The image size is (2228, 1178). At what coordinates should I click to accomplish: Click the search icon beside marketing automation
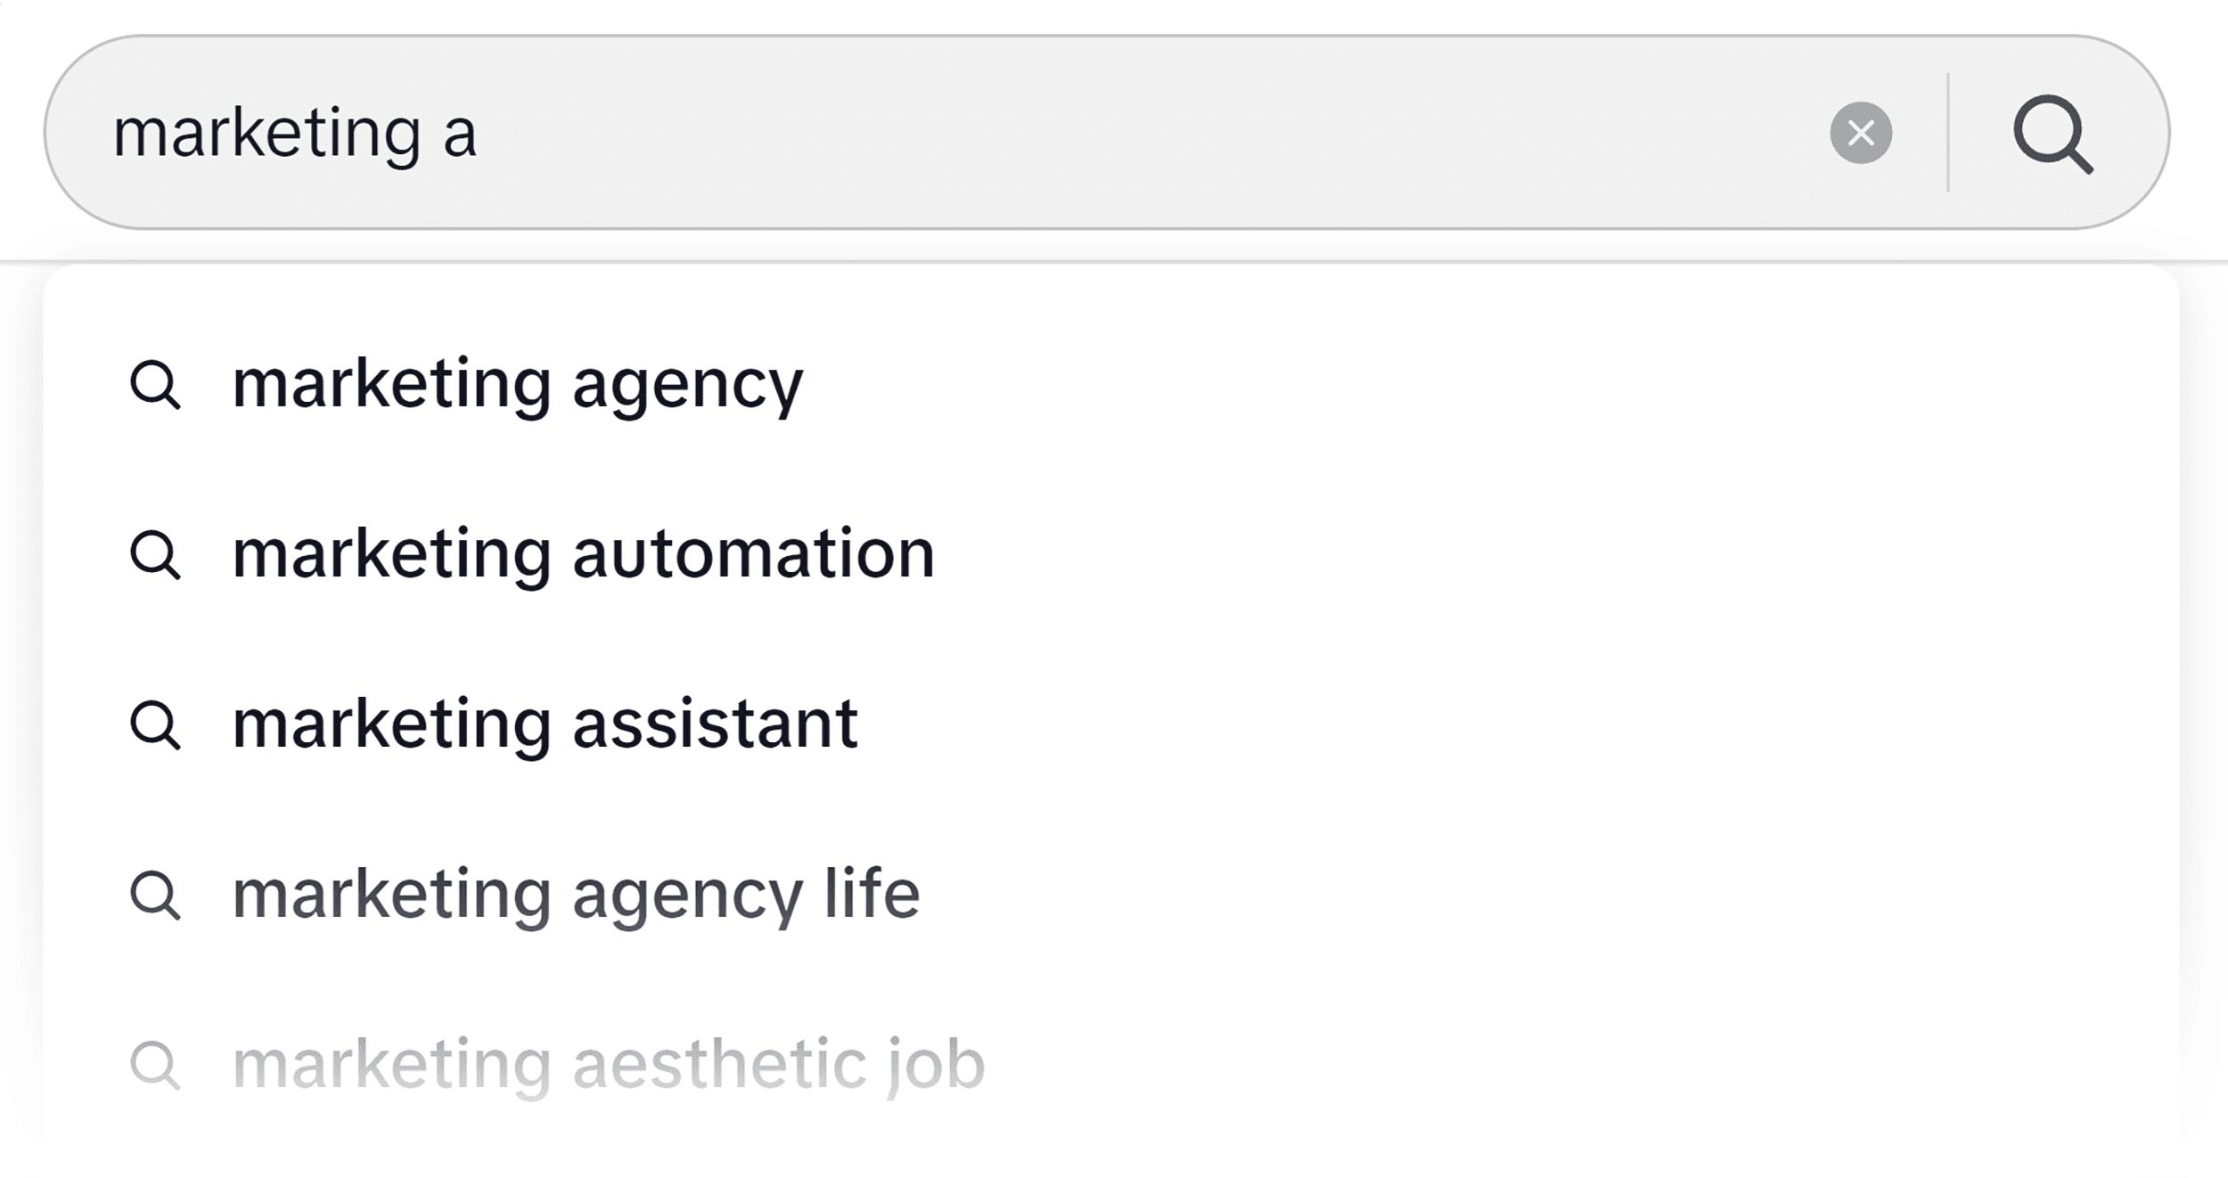pos(159,556)
